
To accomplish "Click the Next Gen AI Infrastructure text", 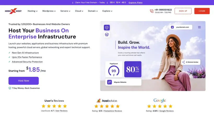I will pos(25,53).
